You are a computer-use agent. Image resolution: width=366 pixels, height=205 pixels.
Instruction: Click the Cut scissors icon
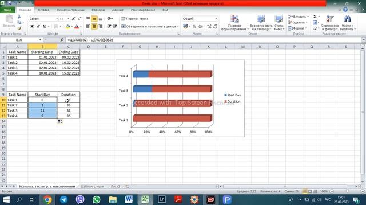[x=19, y=17]
